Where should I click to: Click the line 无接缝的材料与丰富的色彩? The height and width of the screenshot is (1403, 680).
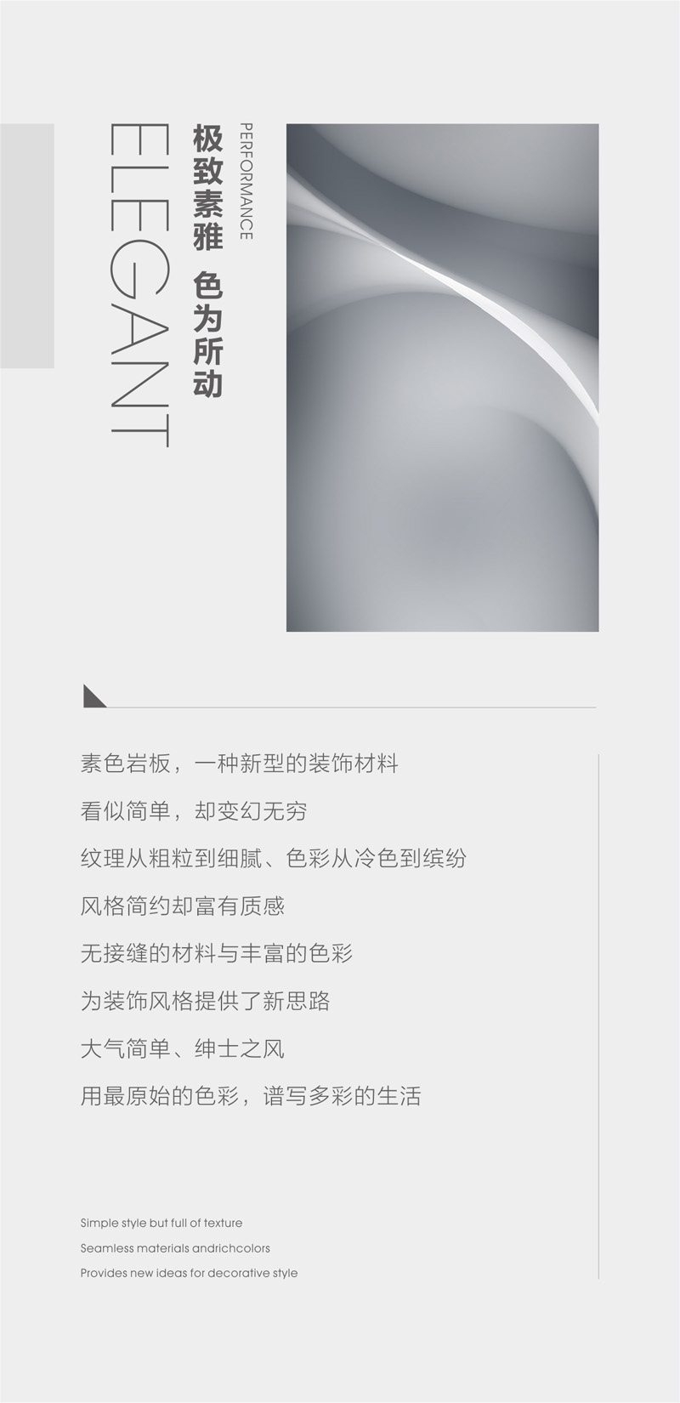(217, 954)
